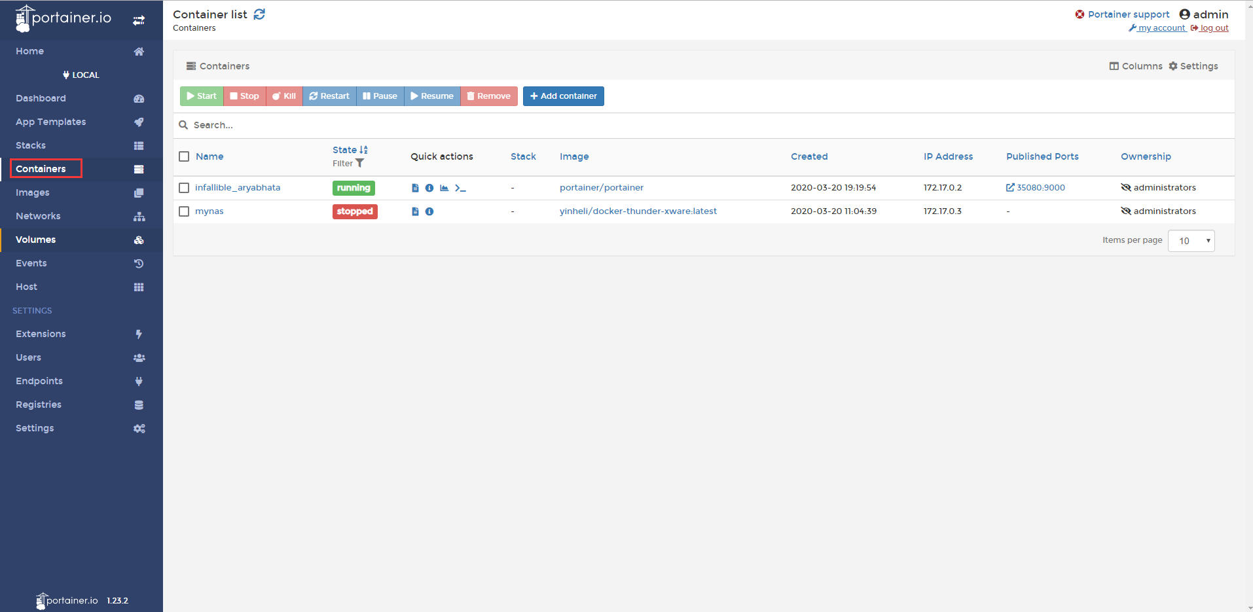Image resolution: width=1253 pixels, height=612 pixels.
Task: Open logs icon for mynas container
Action: pos(415,211)
